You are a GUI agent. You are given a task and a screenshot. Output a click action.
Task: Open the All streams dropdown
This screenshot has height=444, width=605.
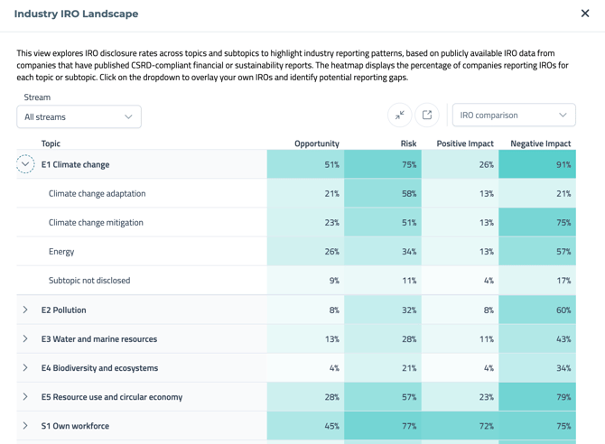pyautogui.click(x=79, y=116)
